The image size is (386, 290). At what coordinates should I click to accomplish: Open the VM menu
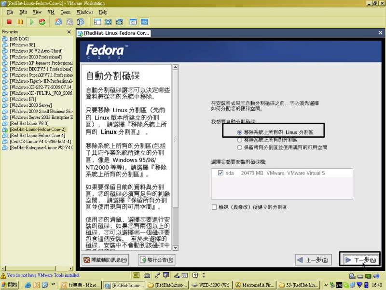pyautogui.click(x=51, y=12)
